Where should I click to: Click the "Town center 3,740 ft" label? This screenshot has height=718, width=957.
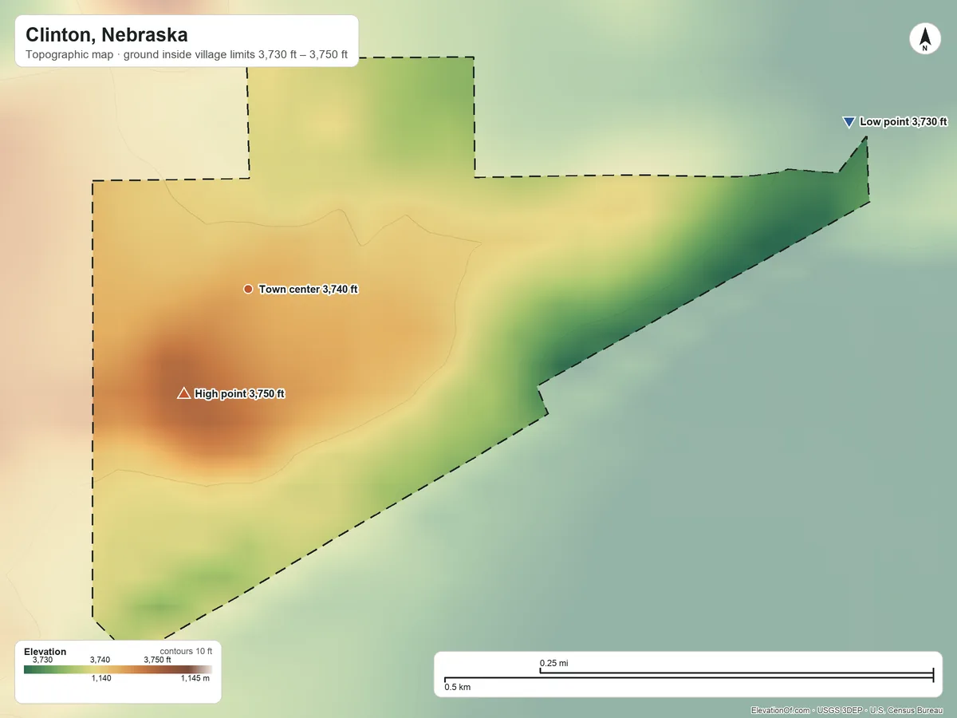tap(309, 290)
